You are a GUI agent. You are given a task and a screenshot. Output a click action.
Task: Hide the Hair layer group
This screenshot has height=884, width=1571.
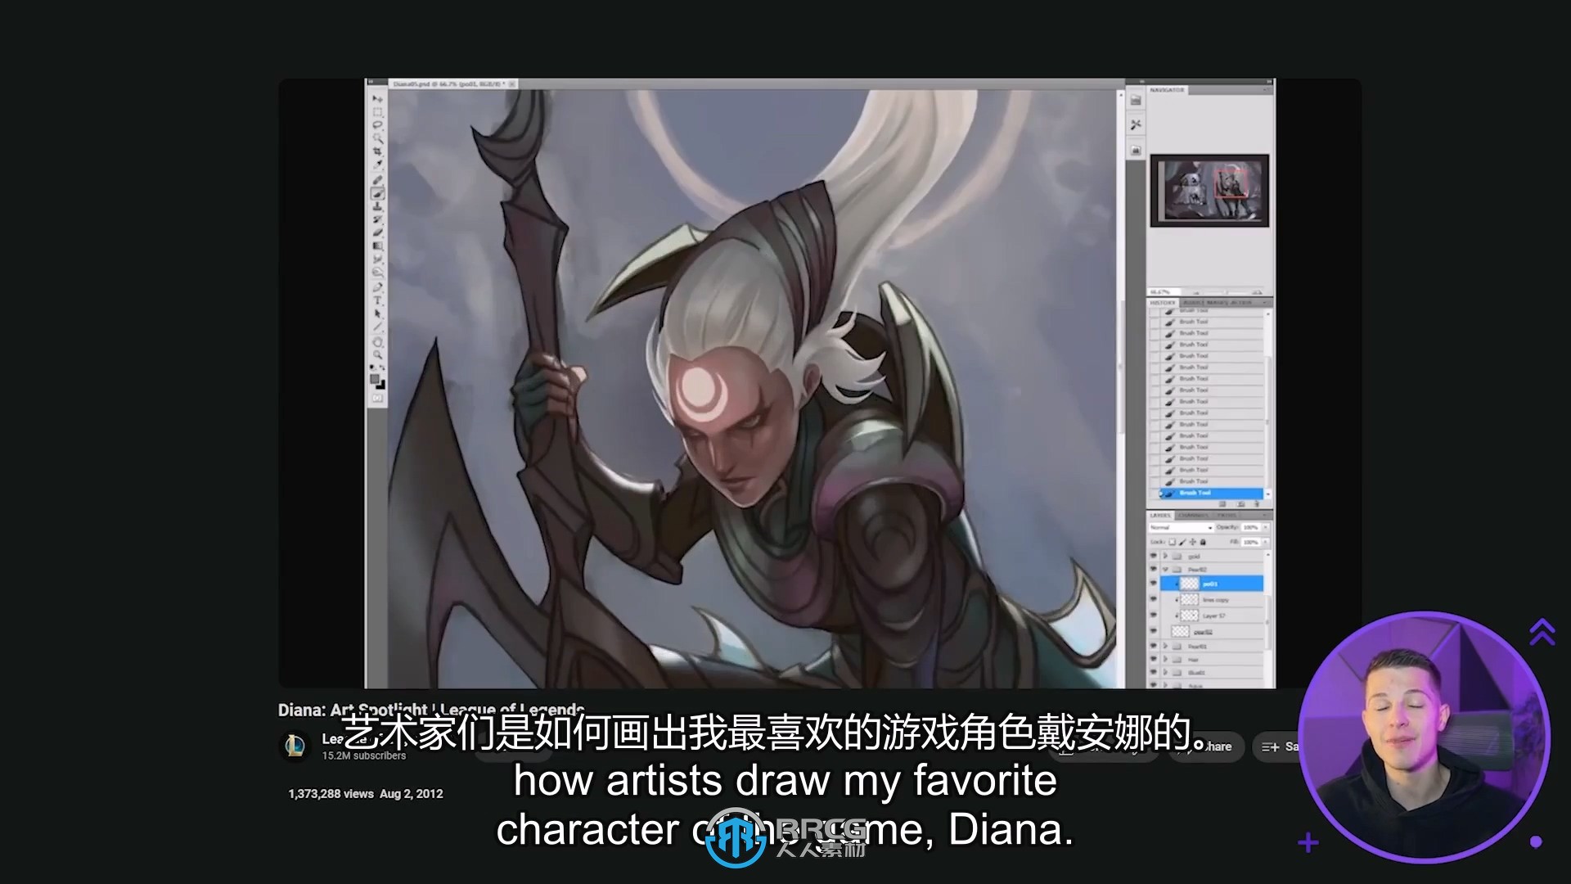click(1153, 660)
